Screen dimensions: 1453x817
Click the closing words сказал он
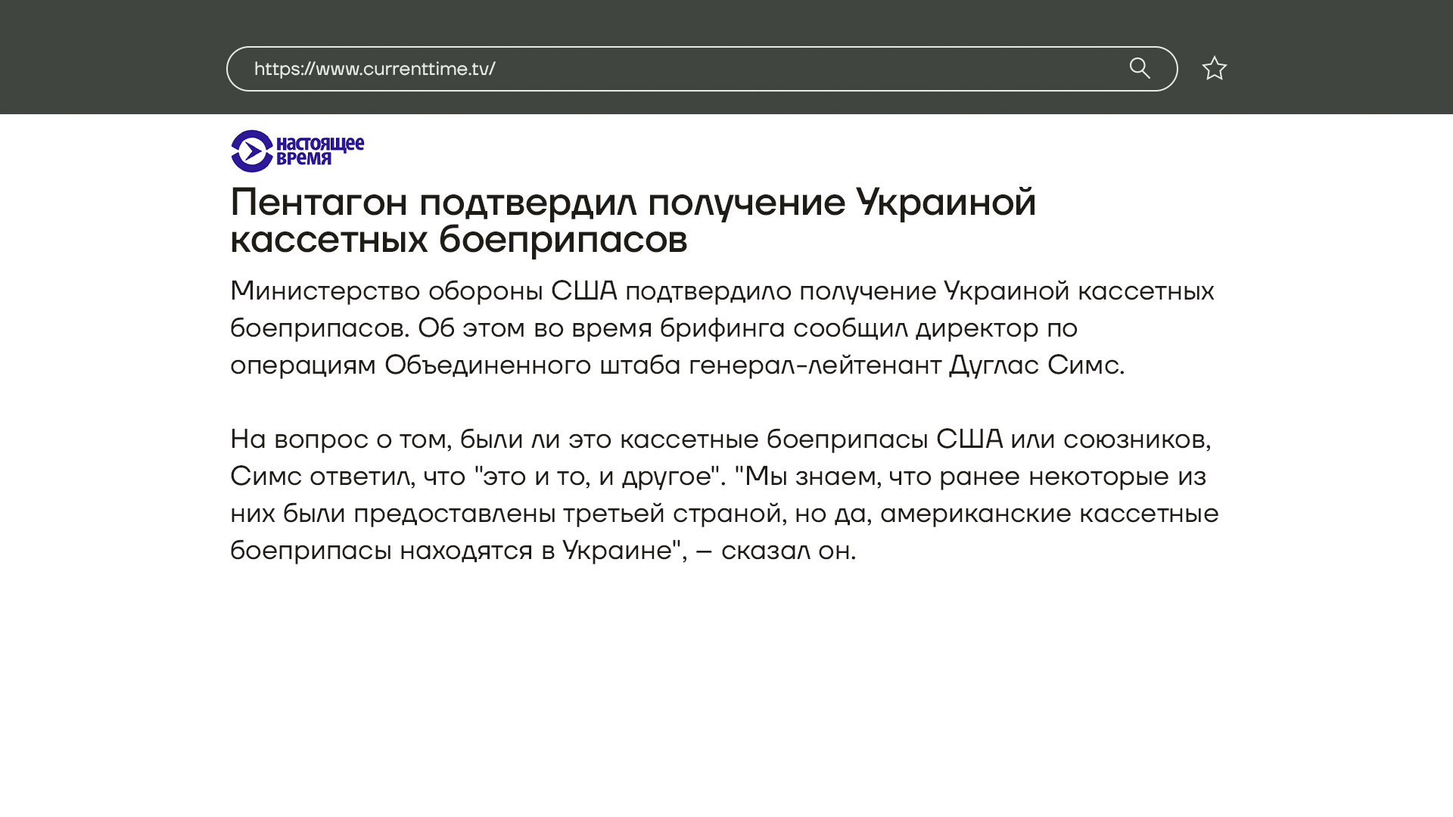787,550
